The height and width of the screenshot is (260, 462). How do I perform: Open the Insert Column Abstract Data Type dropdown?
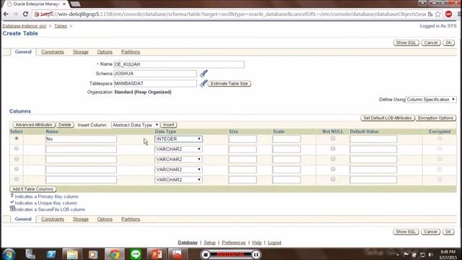tap(135, 125)
